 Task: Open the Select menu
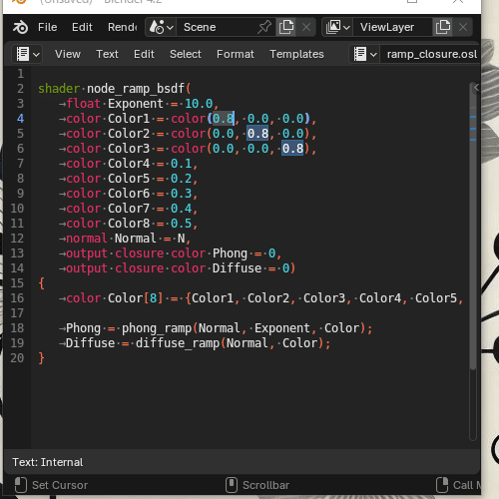pyautogui.click(x=186, y=54)
